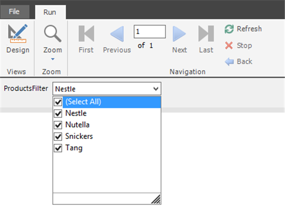Stop report rendering
Viewport: 285px width, 224px height.
pyautogui.click(x=238, y=46)
